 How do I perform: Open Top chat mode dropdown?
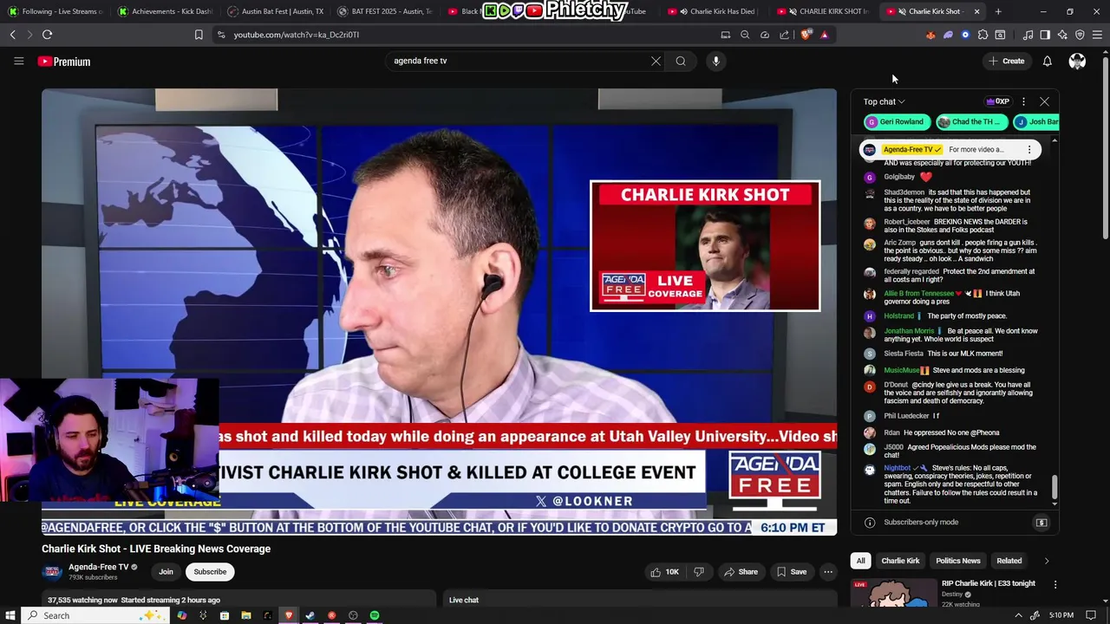coord(884,101)
